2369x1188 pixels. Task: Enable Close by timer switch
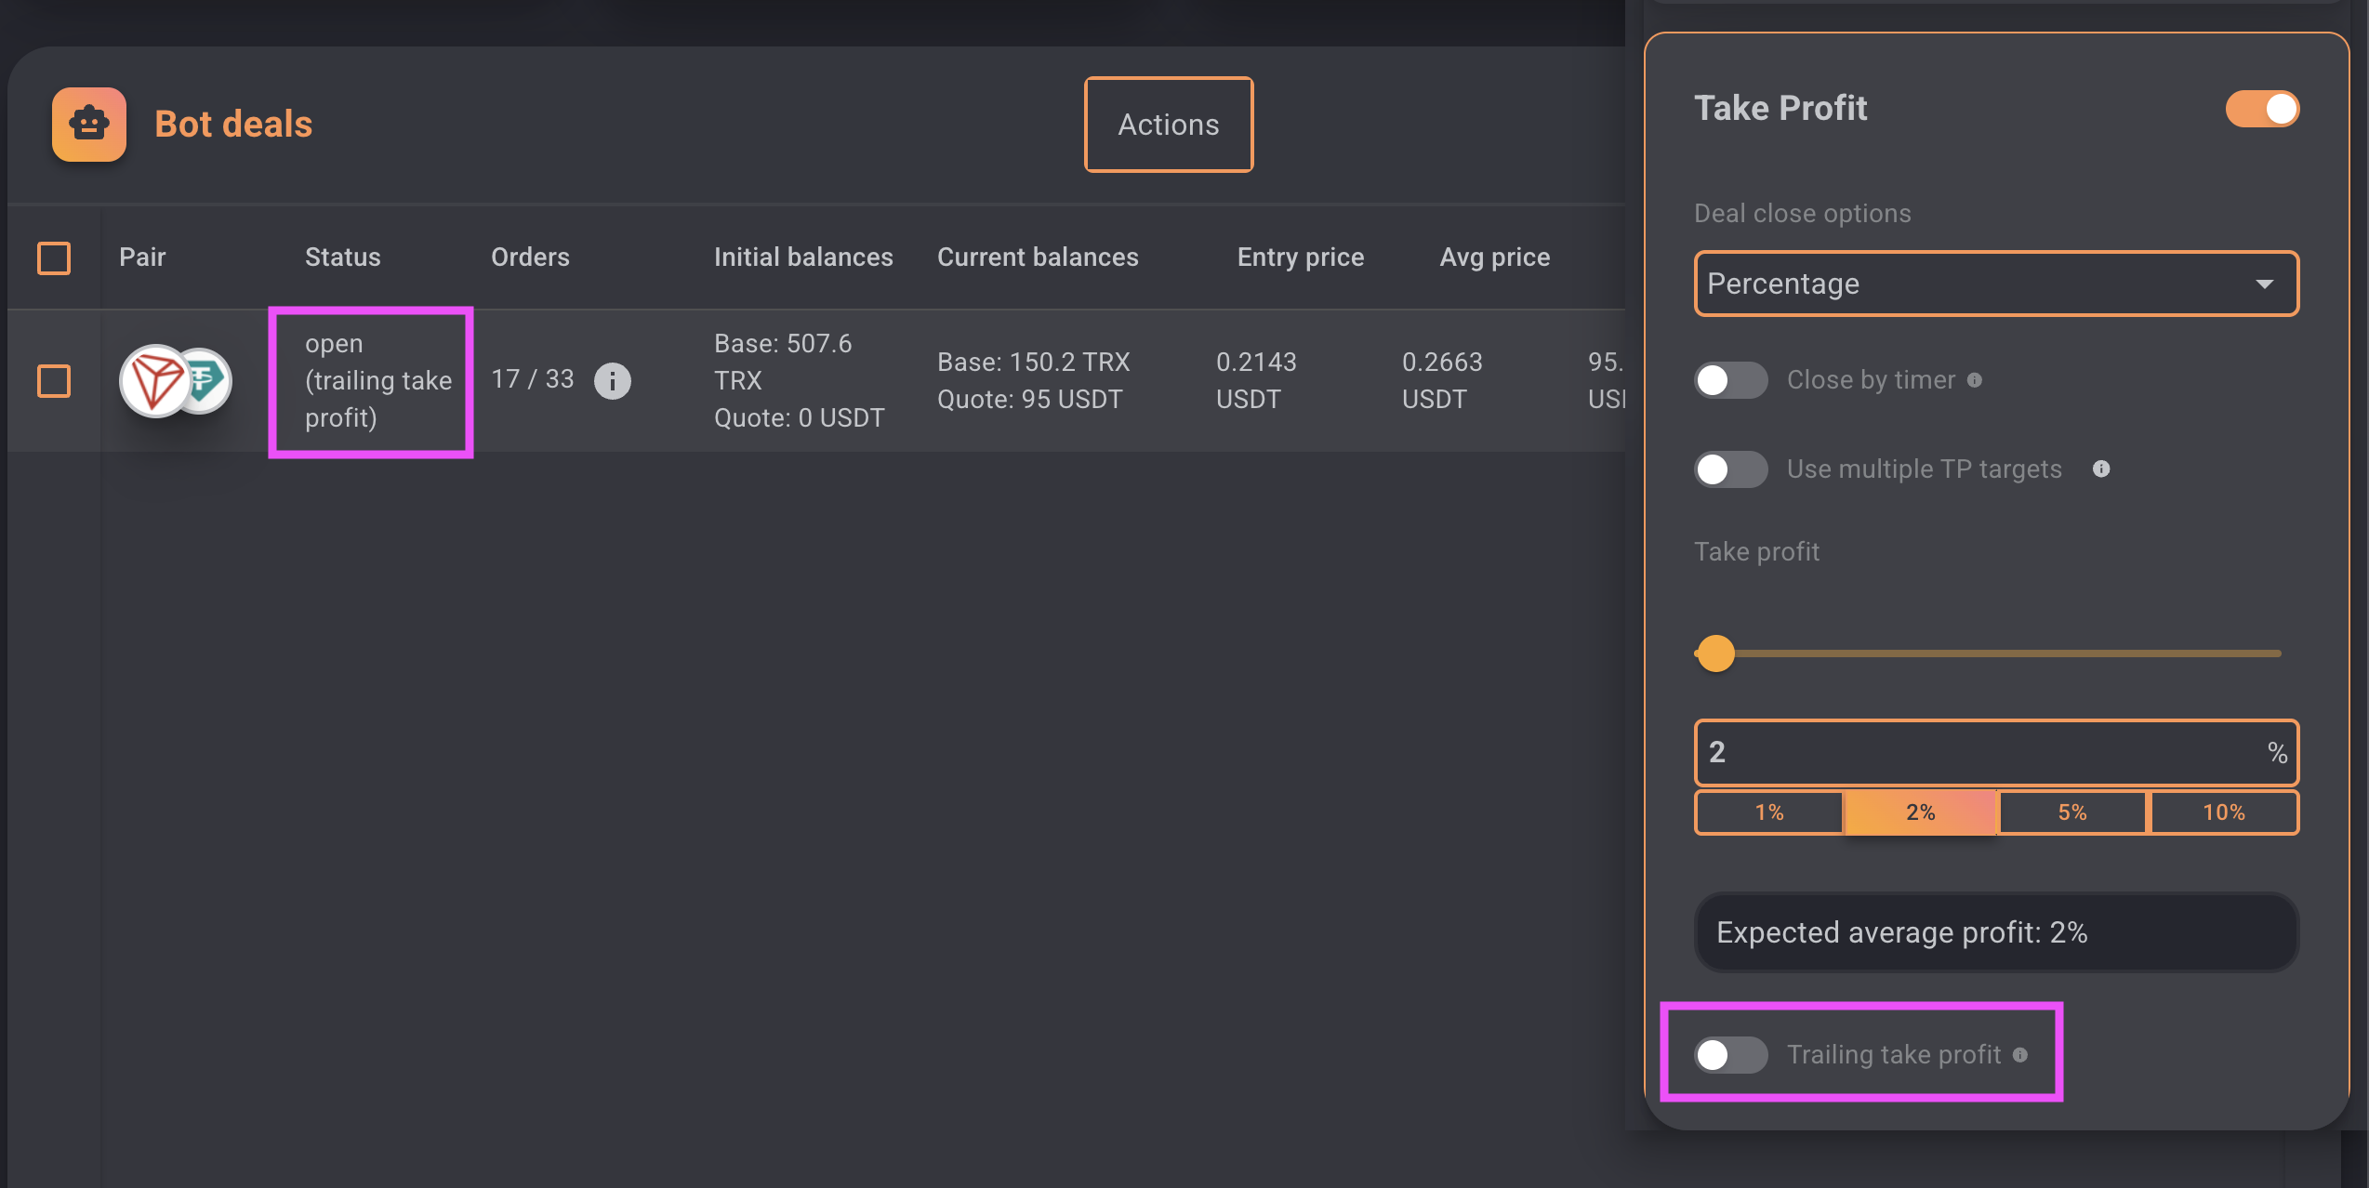coord(1730,380)
